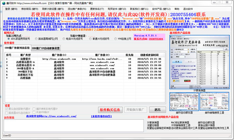Click 开始执行推广 button
234x140 pixels.
point(135,110)
